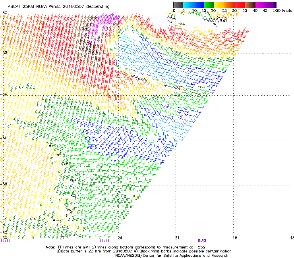Click the '>50 knots' legend label
This screenshot has height=258, width=294.
[x=282, y=11]
